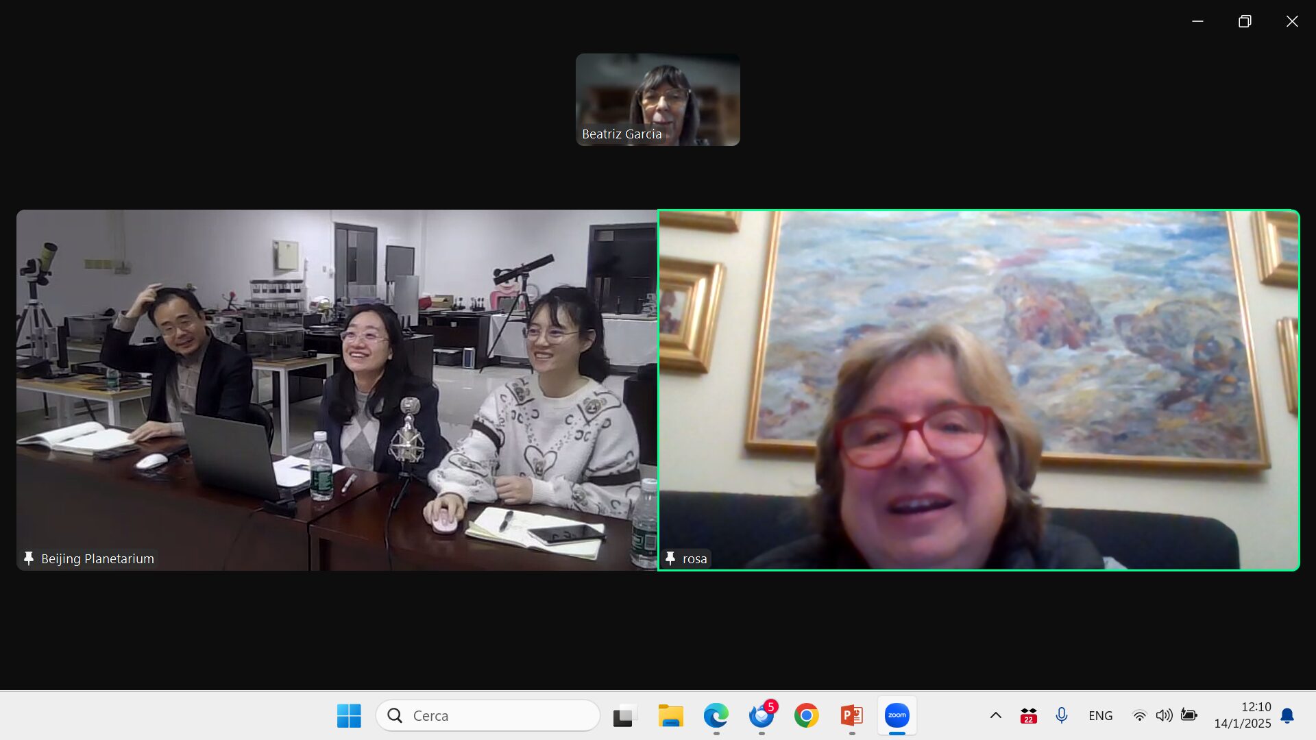1316x740 pixels.
Task: Show hidden system tray icons
Action: [x=996, y=716]
